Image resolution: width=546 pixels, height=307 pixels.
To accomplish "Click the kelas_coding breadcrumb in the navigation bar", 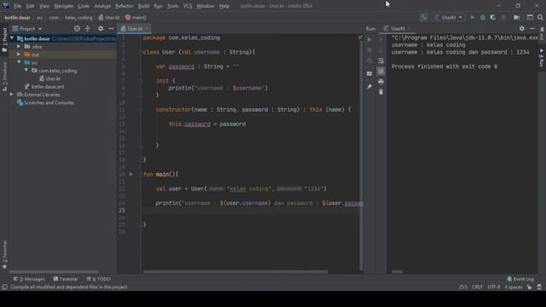I will pos(78,17).
